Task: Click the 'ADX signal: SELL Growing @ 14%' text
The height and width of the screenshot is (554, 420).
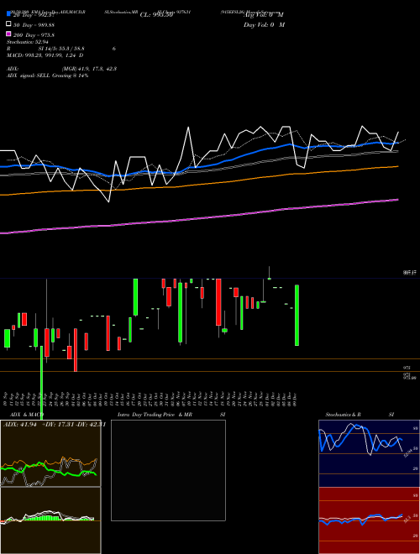Action: 47,76
